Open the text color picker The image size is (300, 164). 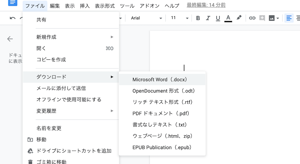click(x=228, y=18)
